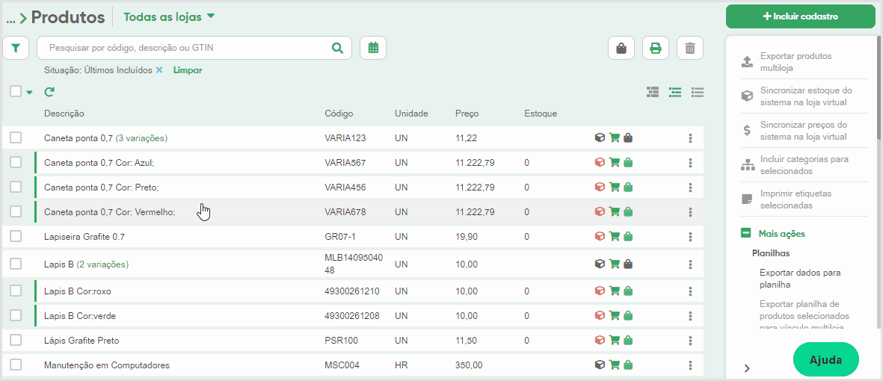Select Incluir categorias para selecionados

(x=804, y=165)
